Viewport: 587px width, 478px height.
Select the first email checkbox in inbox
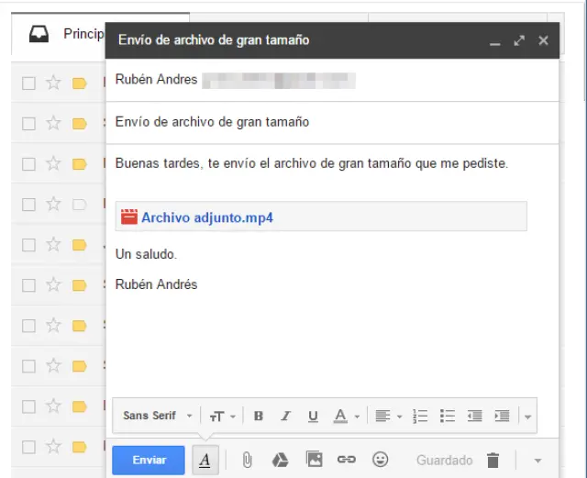tap(28, 83)
